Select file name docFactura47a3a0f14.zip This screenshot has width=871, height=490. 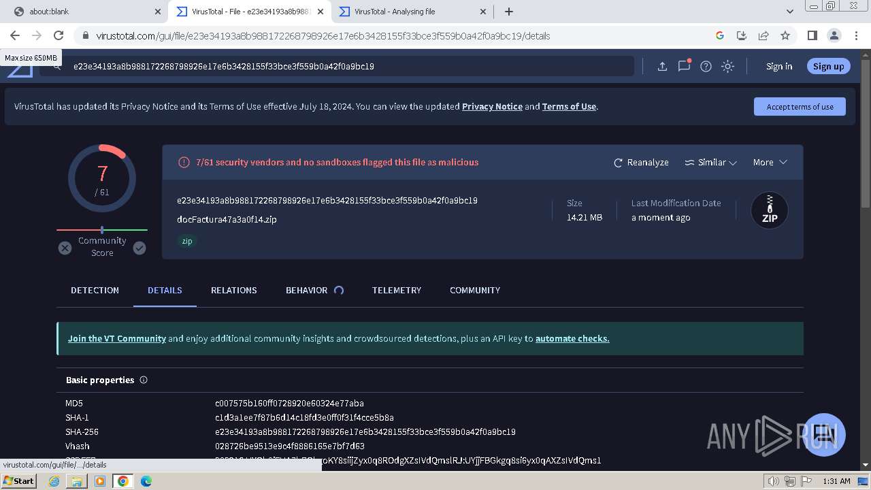pyautogui.click(x=227, y=219)
